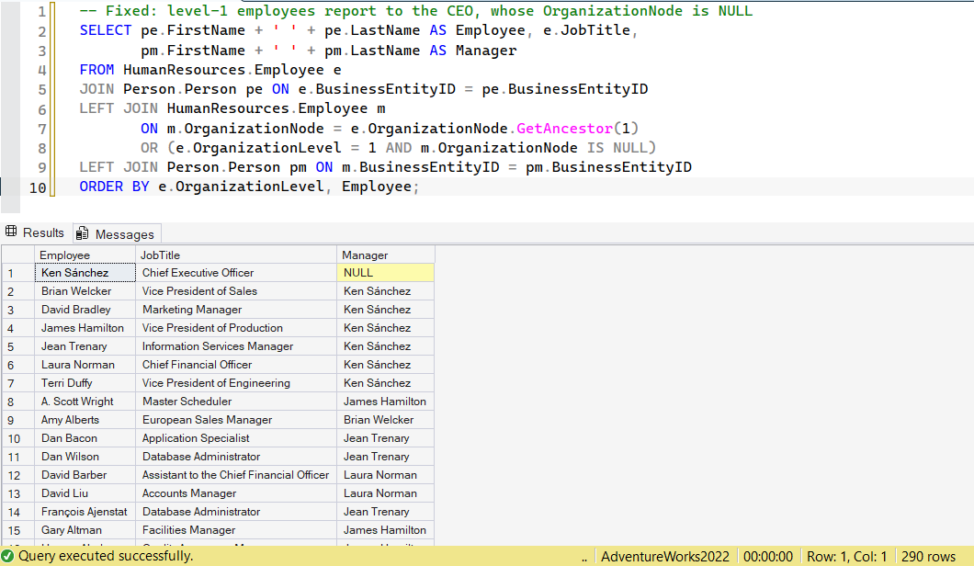
Task: Click the Application Specialist cell
Action: [x=236, y=438]
